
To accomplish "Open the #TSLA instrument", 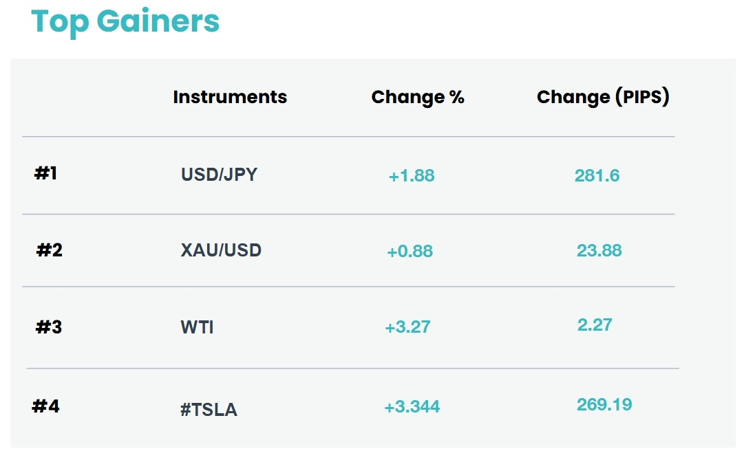I will pyautogui.click(x=209, y=409).
